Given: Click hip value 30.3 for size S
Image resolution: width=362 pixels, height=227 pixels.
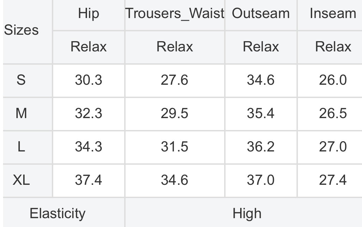Looking at the screenshot, I should [x=89, y=80].
